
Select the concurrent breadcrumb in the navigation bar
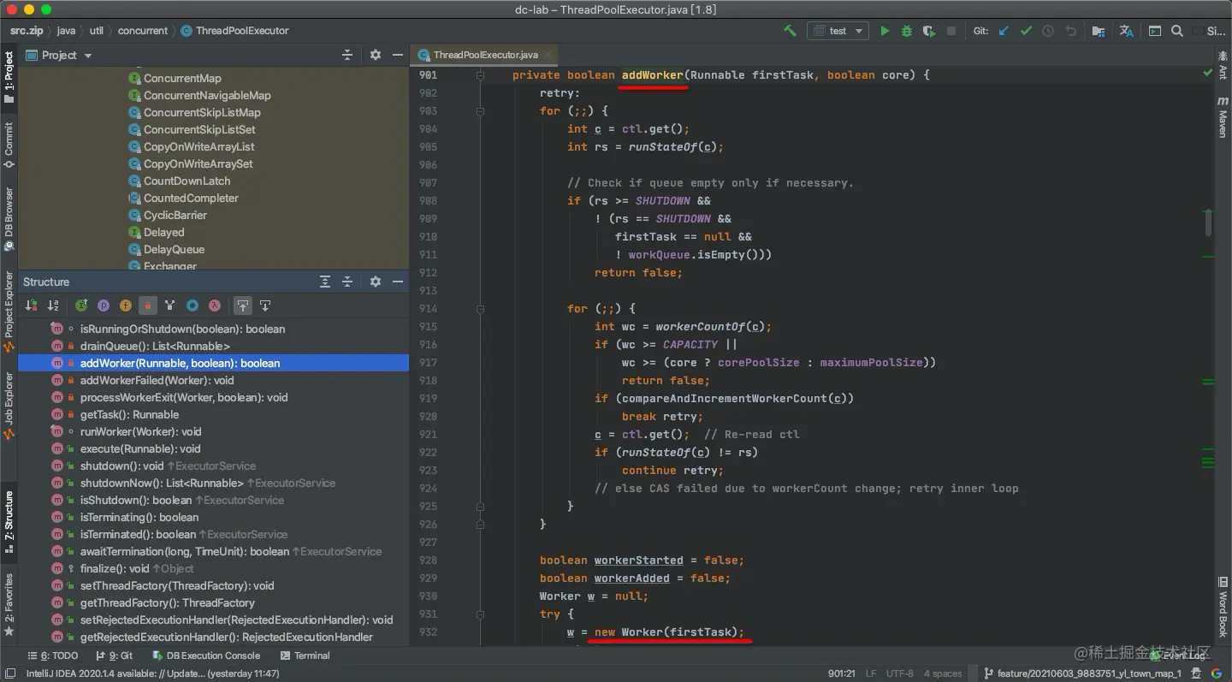tap(143, 31)
